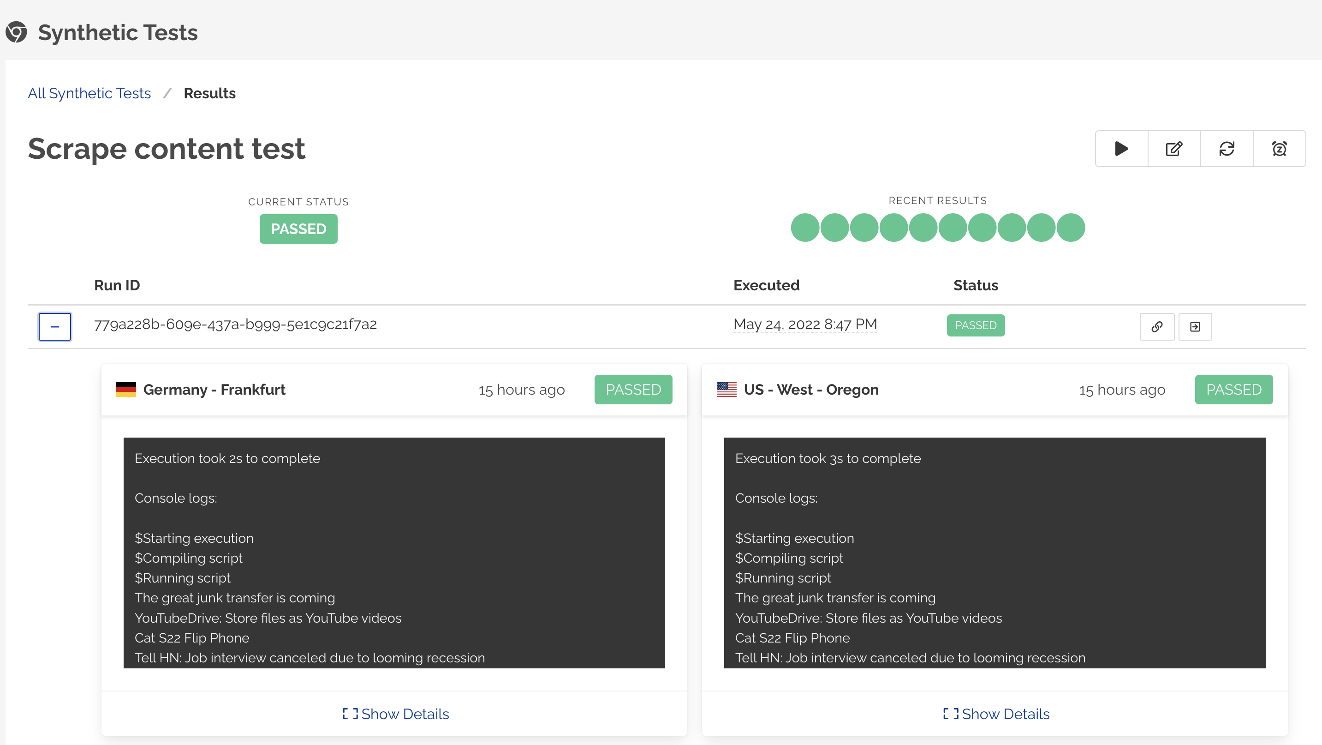Show Details for Germany - Frankfurt result

pyautogui.click(x=395, y=714)
